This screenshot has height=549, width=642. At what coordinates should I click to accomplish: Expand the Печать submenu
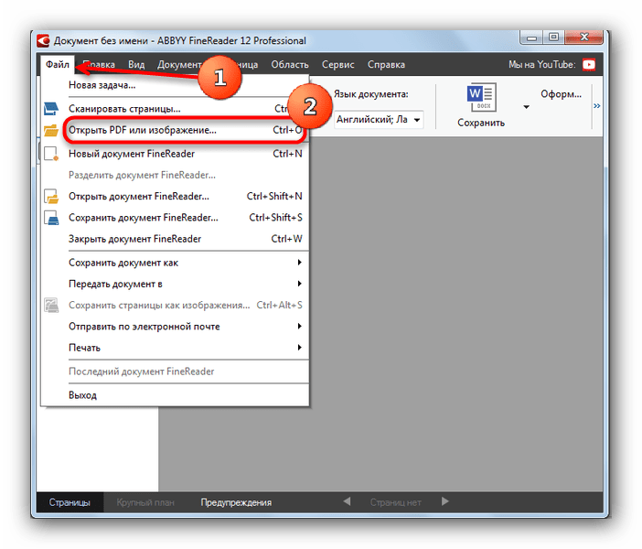click(299, 348)
